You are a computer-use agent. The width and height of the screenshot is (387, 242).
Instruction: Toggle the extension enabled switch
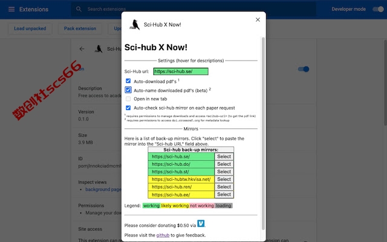click(x=304, y=69)
